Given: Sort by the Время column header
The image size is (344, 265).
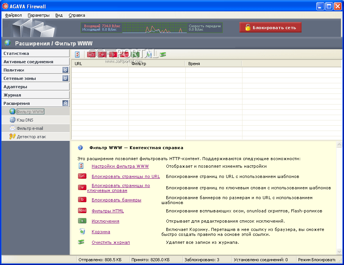Looking at the screenshot, I should click(213, 64).
